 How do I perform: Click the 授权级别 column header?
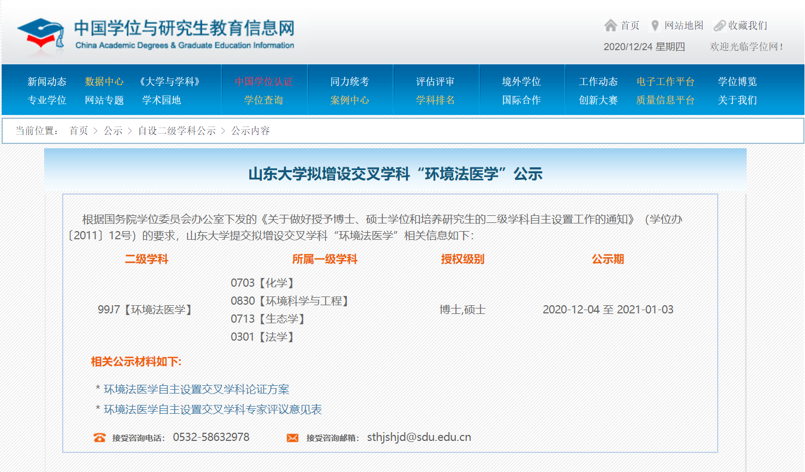click(x=462, y=259)
